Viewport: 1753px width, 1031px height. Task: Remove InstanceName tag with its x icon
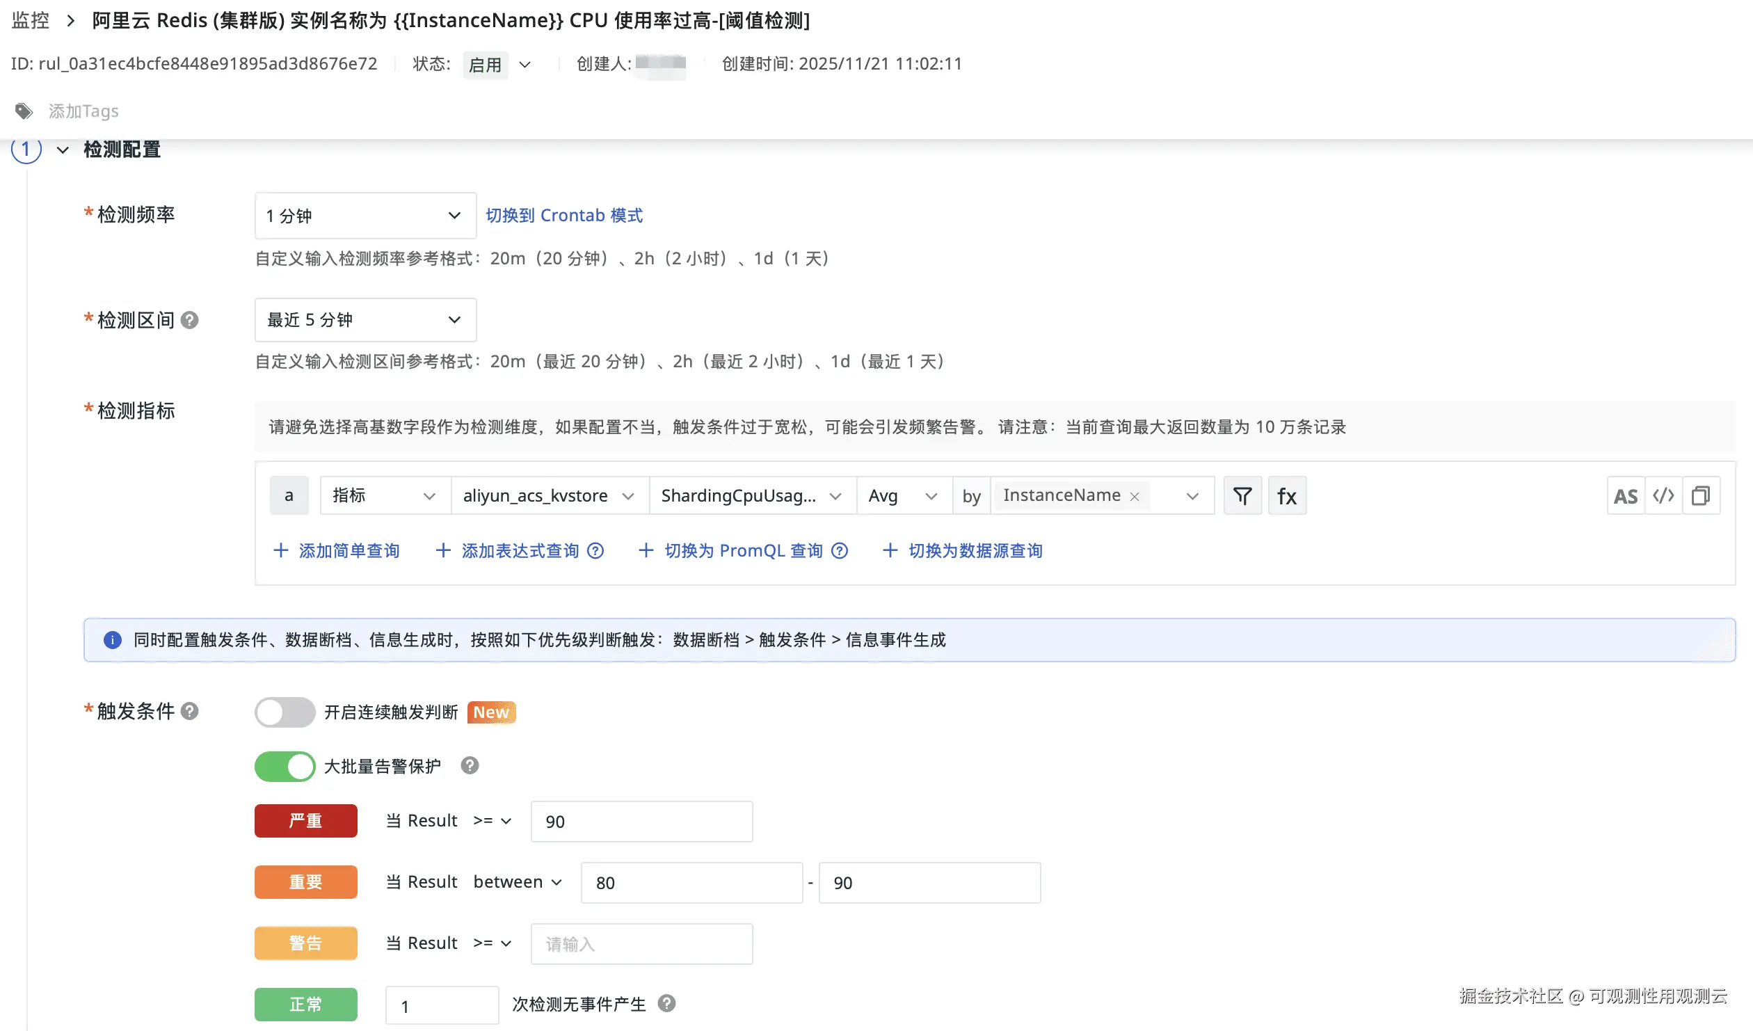[1135, 496]
